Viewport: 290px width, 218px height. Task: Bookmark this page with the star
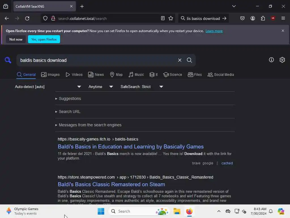(x=171, y=18)
